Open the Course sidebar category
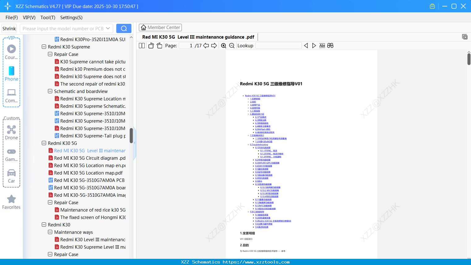The width and height of the screenshot is (471, 265). [11, 52]
